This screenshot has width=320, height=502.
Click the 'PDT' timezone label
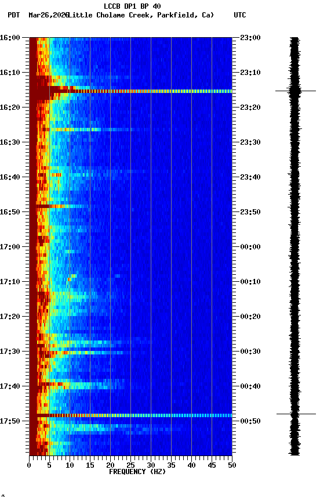click(14, 15)
